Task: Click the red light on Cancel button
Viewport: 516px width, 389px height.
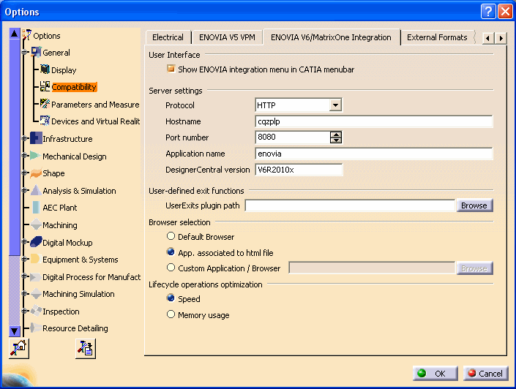Action: pos(472,373)
